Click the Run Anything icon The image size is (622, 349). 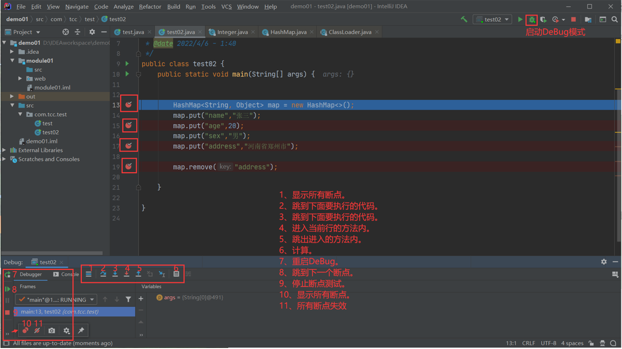coord(603,20)
